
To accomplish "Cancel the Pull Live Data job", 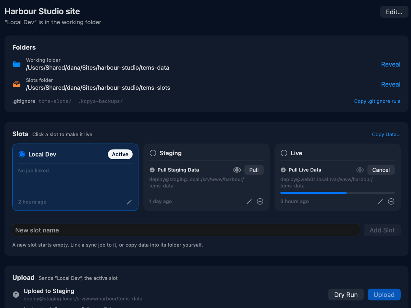I will 381,170.
